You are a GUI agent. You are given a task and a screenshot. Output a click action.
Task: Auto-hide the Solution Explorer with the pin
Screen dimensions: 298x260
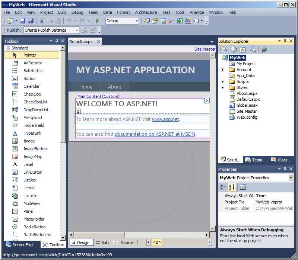tap(285, 41)
